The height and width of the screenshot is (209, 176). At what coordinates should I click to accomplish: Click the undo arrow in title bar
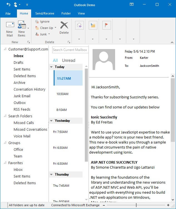pos(8,5)
